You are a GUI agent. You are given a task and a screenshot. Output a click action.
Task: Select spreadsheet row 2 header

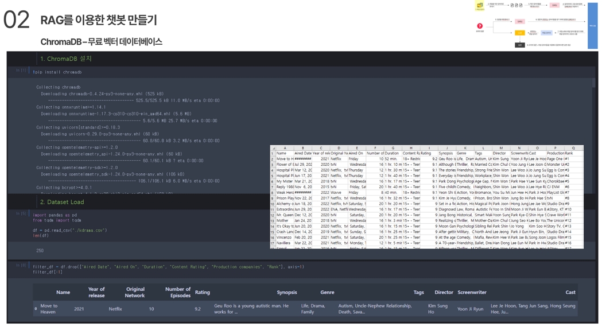(273, 159)
